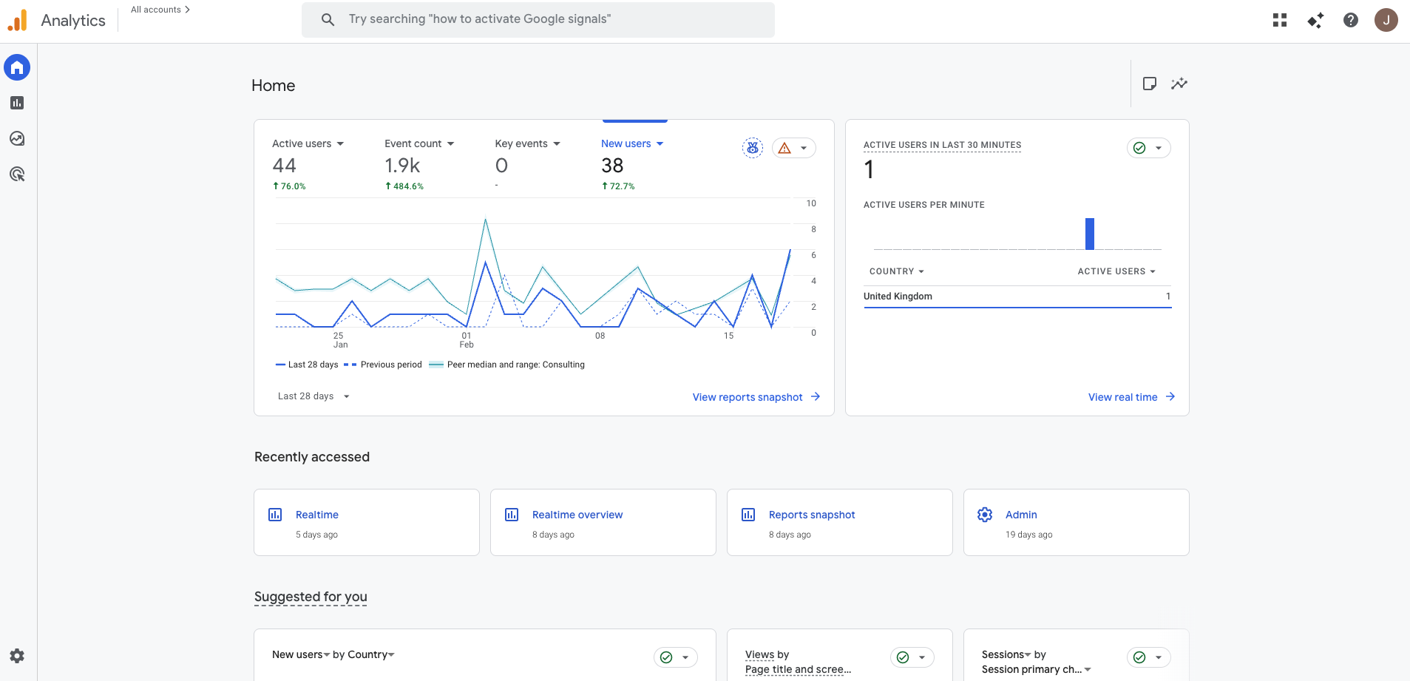1410x681 pixels.
Task: Open the insights sparkle icon near Home
Action: coord(1179,84)
